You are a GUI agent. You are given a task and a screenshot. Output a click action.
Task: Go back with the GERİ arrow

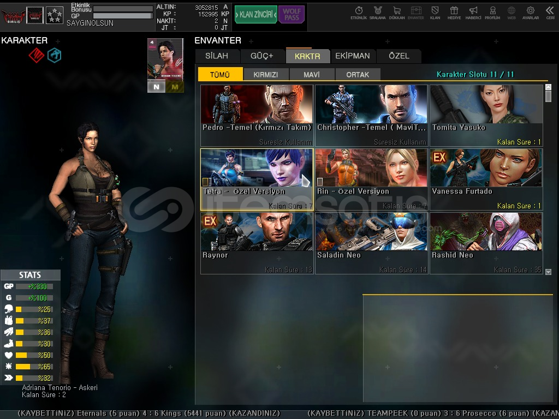pyautogui.click(x=550, y=13)
